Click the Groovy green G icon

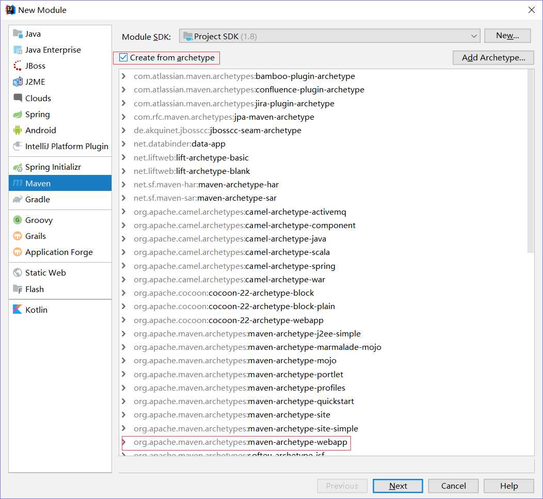click(18, 220)
